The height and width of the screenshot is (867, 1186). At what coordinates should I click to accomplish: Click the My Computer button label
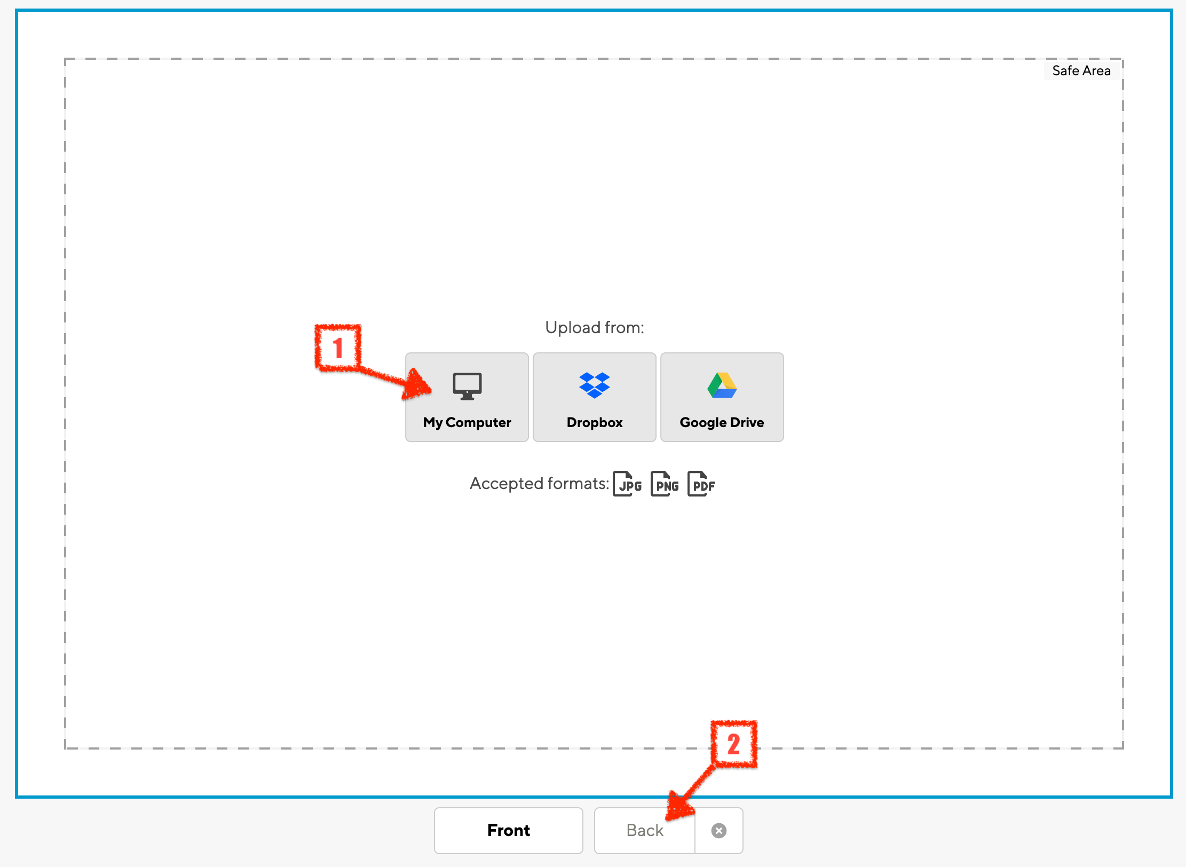(x=467, y=422)
